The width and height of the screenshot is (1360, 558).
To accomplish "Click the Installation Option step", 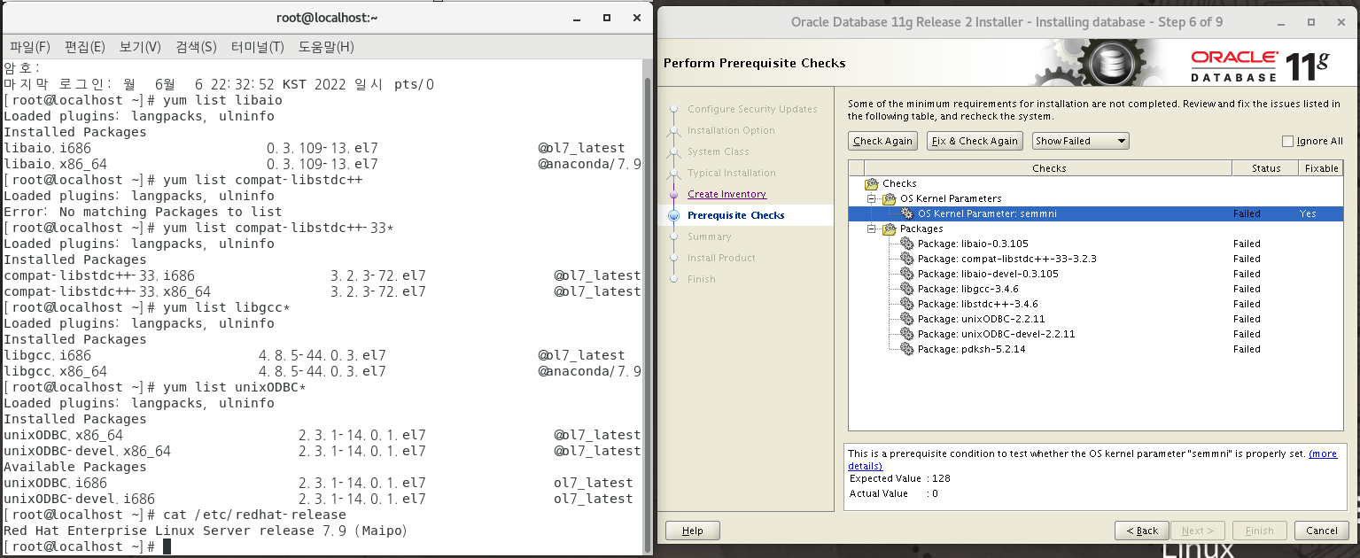I will 731,130.
